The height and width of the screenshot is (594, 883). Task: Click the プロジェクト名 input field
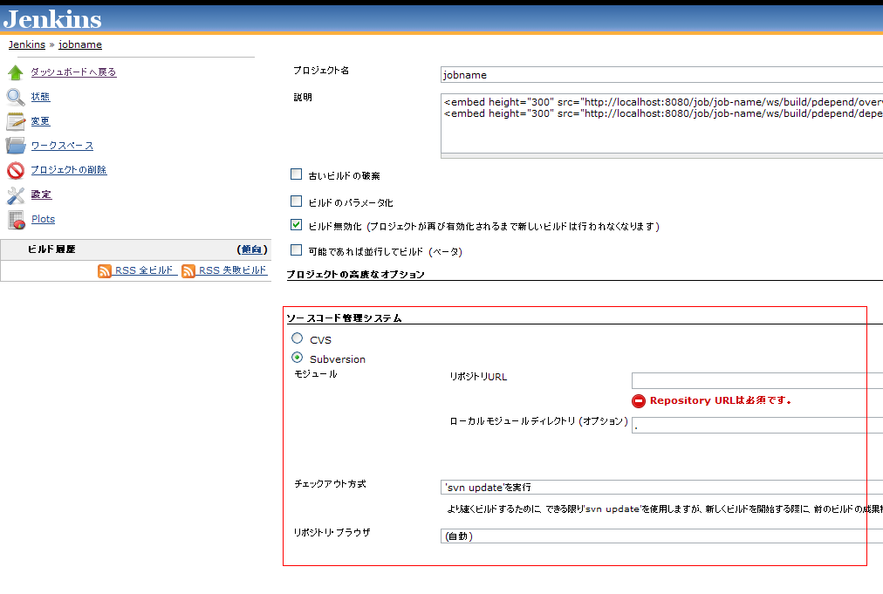(661, 75)
